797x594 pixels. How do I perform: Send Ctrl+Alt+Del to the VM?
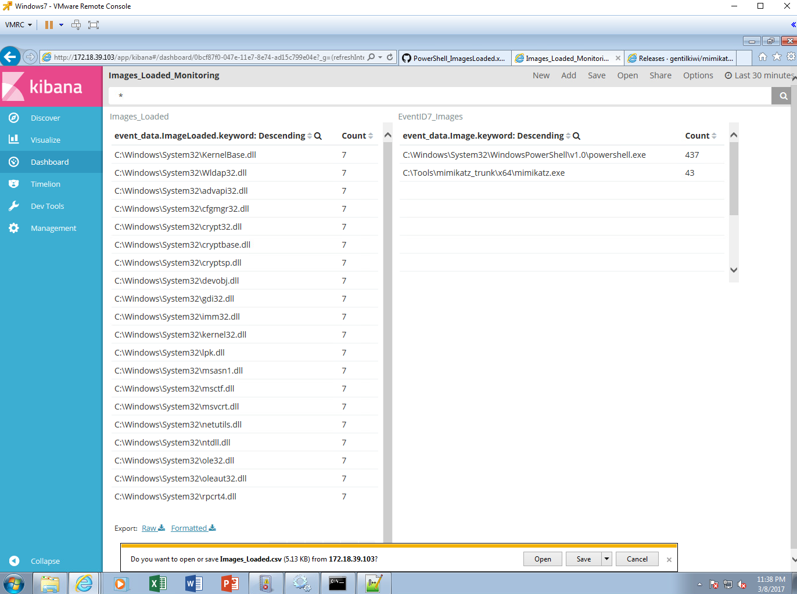[x=76, y=25]
